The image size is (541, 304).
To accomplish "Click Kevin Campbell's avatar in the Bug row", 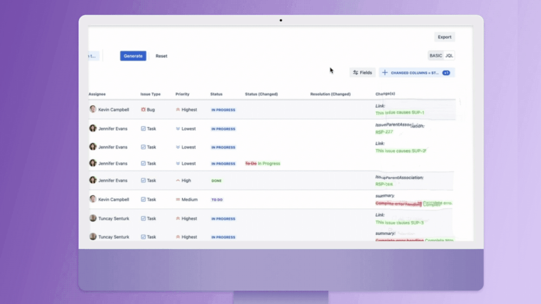I will 93,109.
